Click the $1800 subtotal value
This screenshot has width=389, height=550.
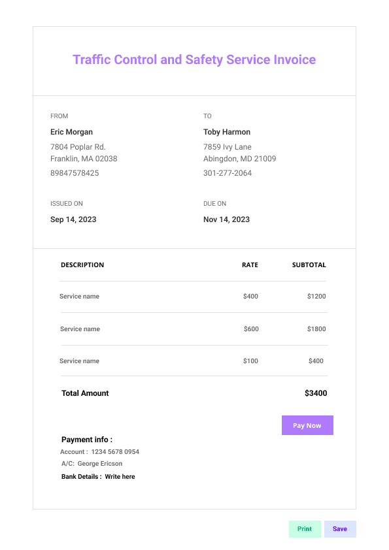(x=316, y=329)
